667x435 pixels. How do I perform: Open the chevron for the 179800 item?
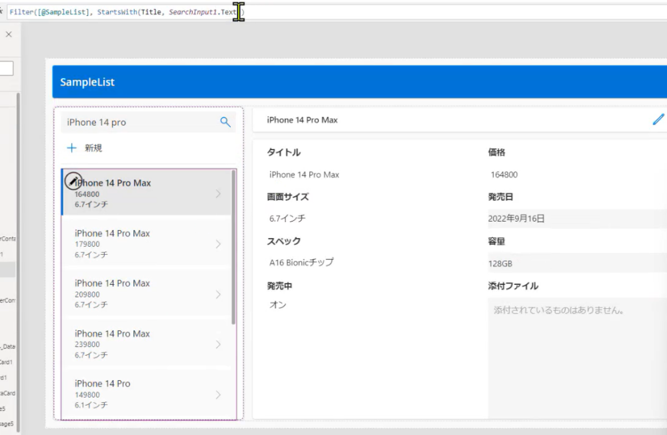click(x=218, y=244)
